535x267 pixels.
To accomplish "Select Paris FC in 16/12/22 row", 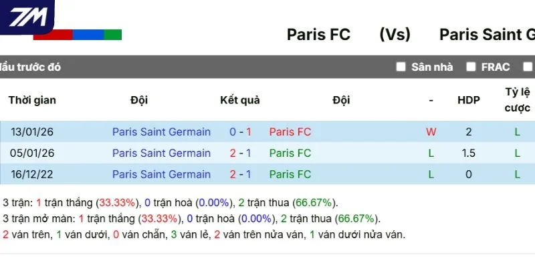I will [290, 174].
